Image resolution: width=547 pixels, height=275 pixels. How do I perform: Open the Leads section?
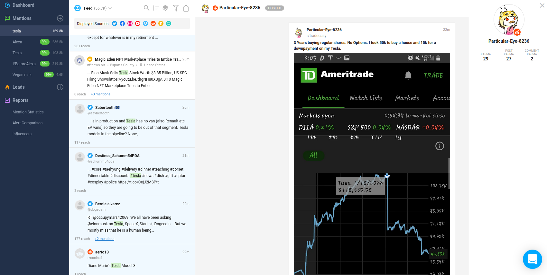pyautogui.click(x=18, y=87)
